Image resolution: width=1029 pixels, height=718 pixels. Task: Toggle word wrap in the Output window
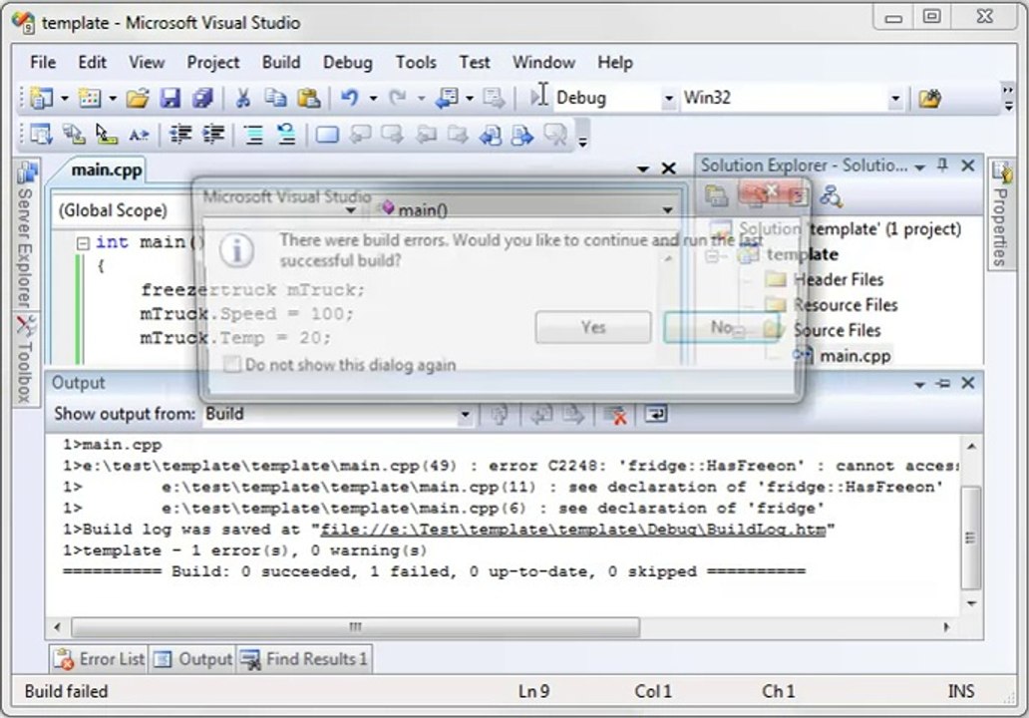[x=656, y=414]
